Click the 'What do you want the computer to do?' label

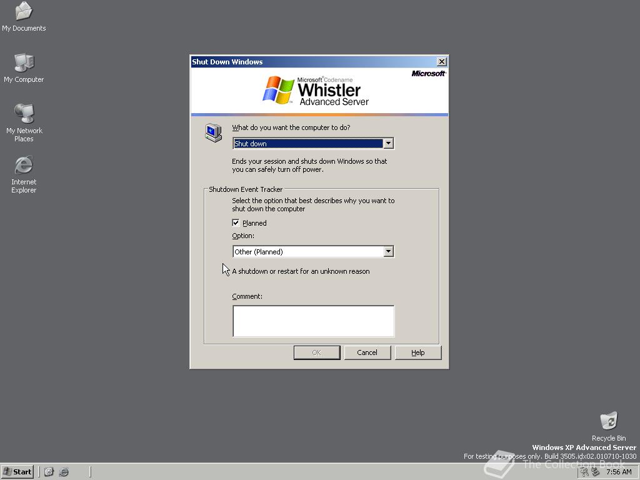click(x=291, y=127)
